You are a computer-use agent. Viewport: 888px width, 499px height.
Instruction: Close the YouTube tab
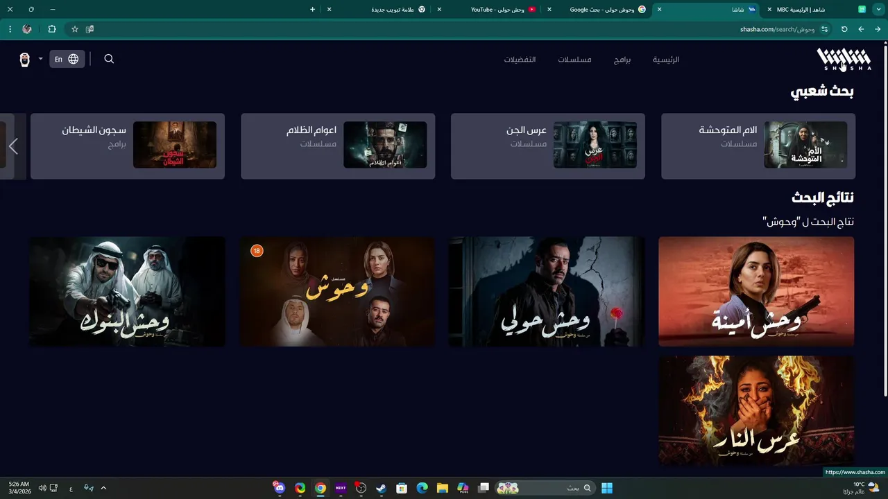[x=439, y=10]
